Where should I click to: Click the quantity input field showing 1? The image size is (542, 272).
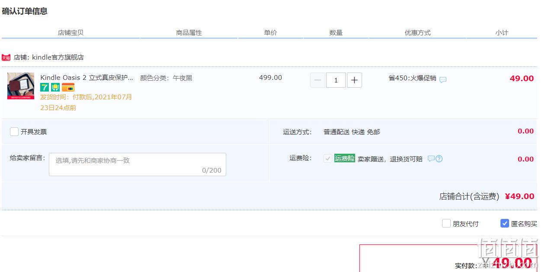(x=336, y=80)
